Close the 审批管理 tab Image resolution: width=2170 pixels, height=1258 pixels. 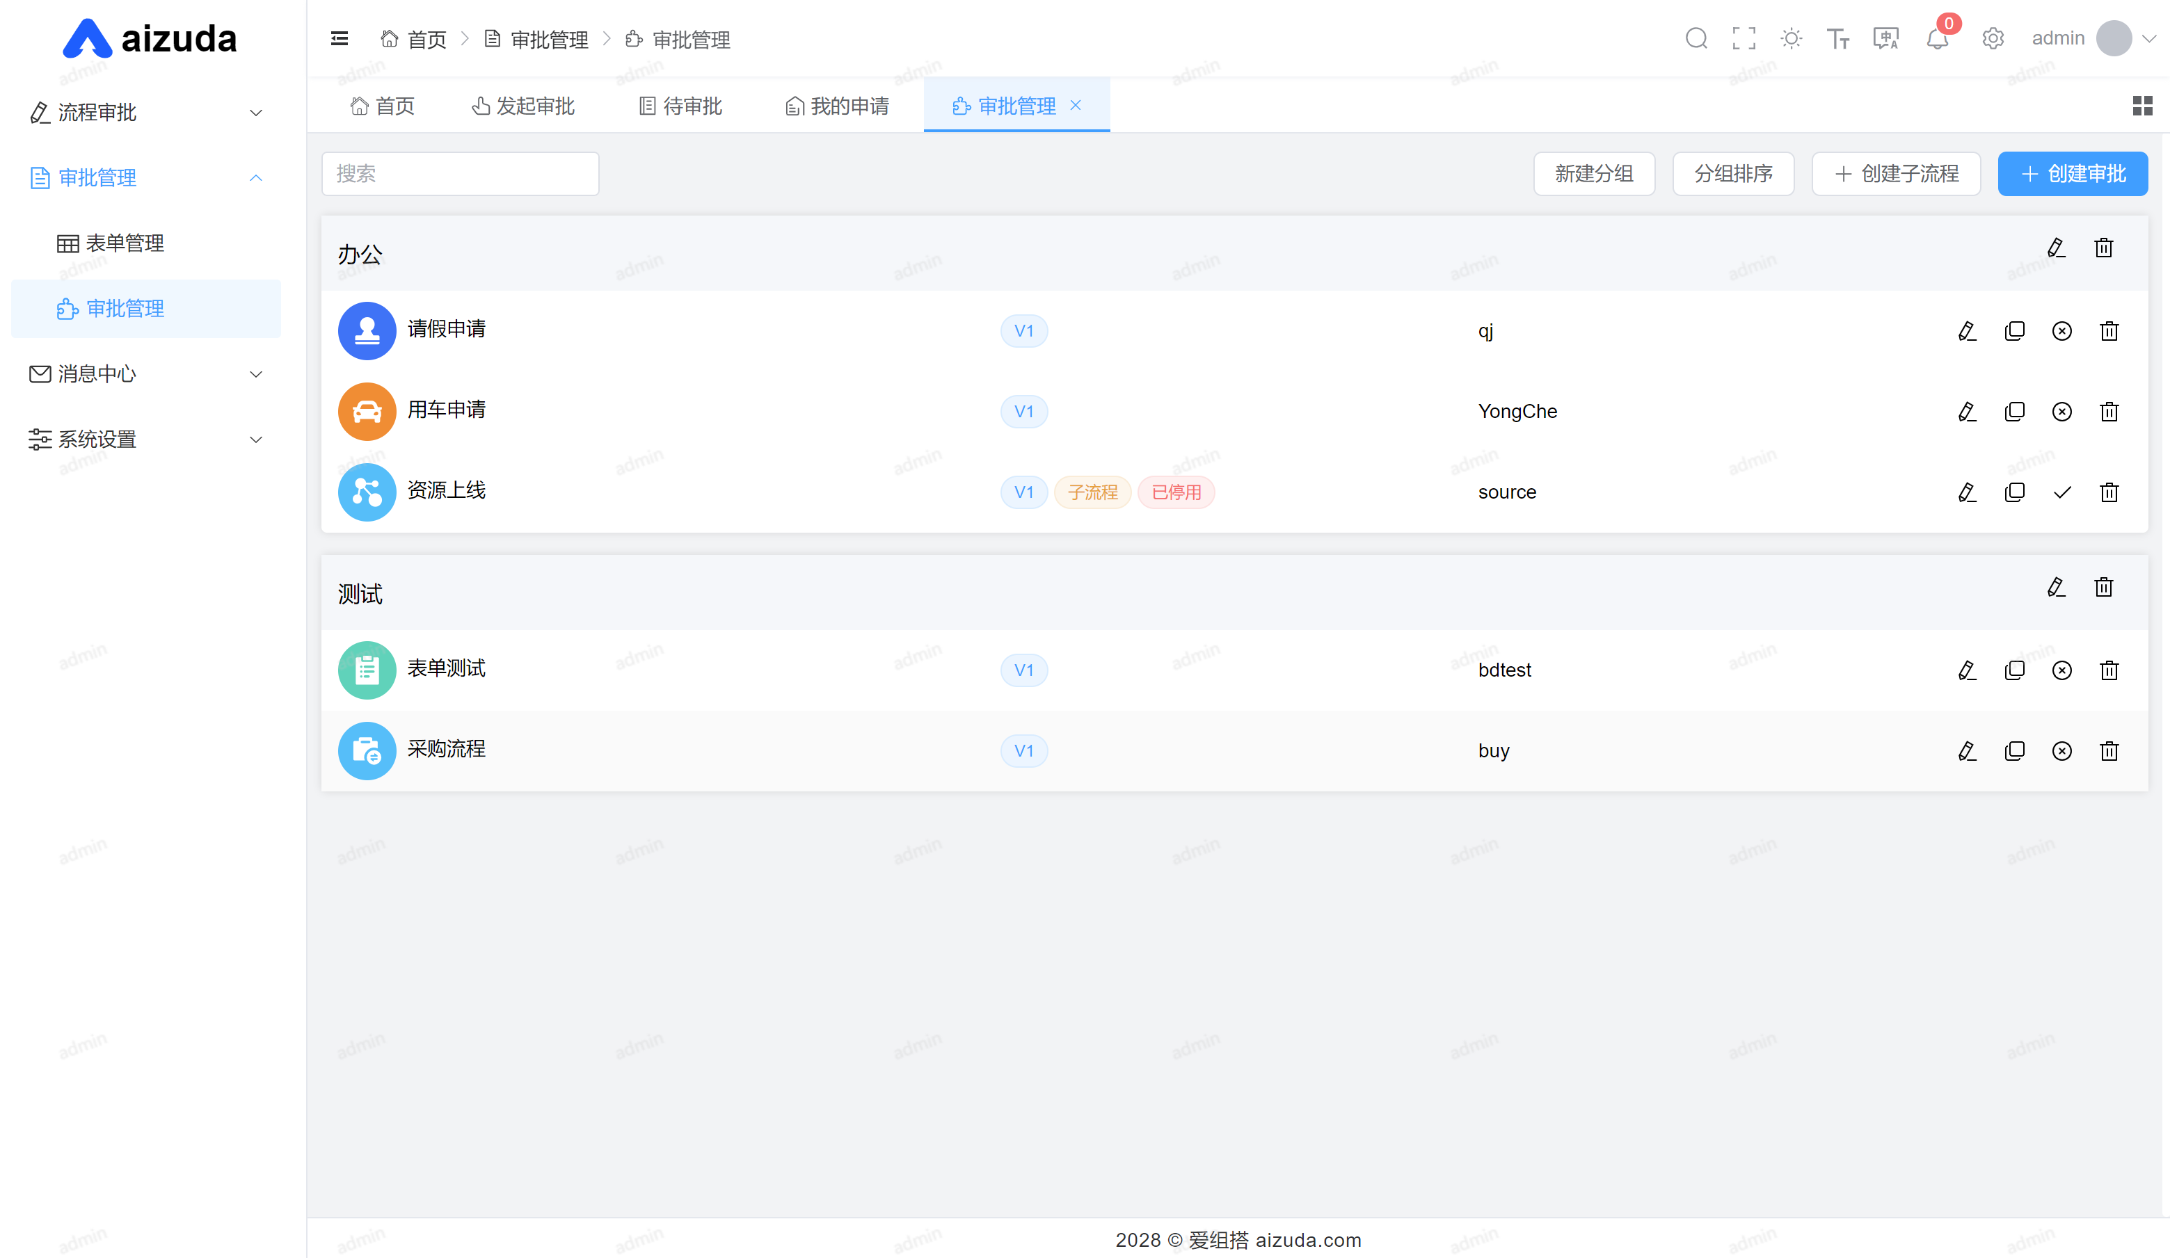coord(1076,105)
